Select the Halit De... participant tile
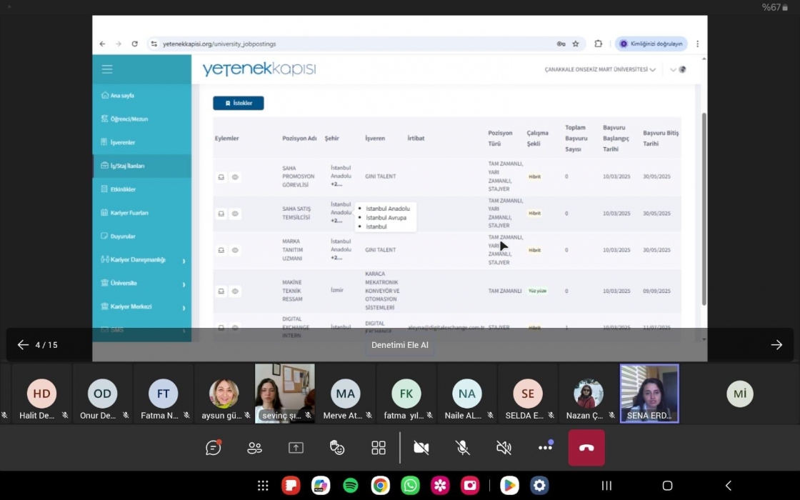 (41, 394)
